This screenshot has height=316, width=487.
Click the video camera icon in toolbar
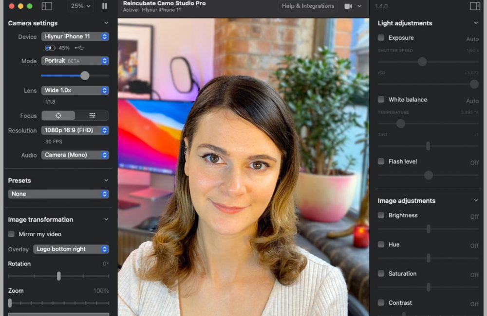tap(348, 6)
